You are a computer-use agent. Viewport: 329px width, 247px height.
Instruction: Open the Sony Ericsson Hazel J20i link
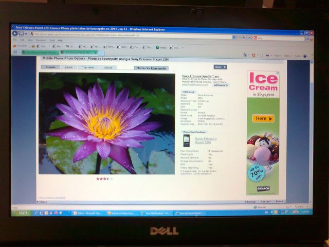click(206, 140)
